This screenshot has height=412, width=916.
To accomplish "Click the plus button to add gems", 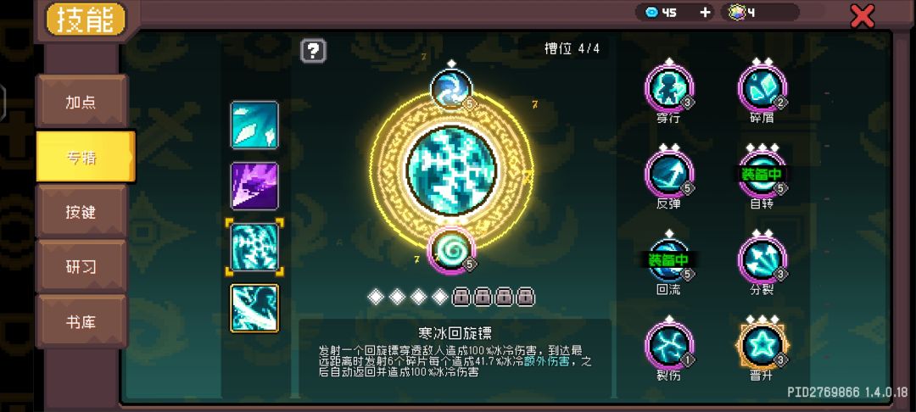I will click(x=705, y=12).
